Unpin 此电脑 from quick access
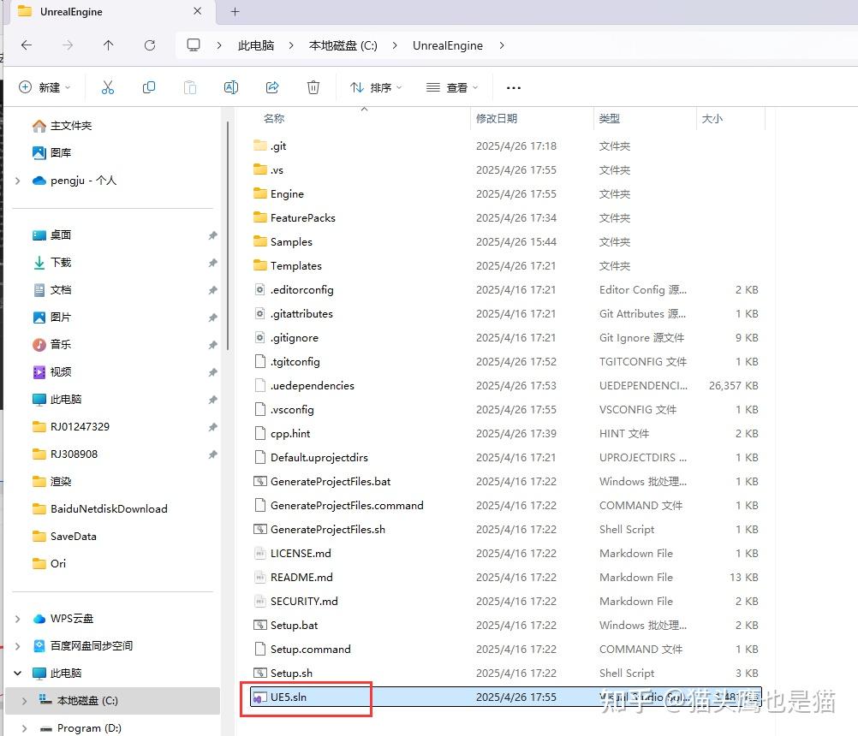The width and height of the screenshot is (858, 736). (x=212, y=399)
